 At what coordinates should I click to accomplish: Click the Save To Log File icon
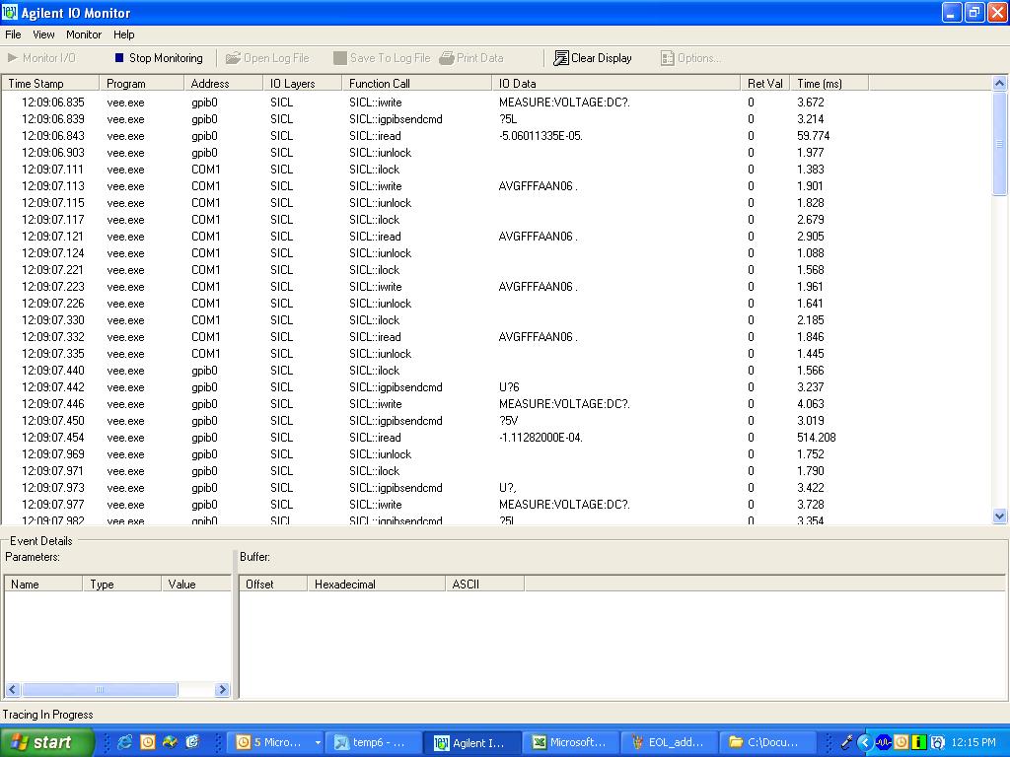coord(340,58)
